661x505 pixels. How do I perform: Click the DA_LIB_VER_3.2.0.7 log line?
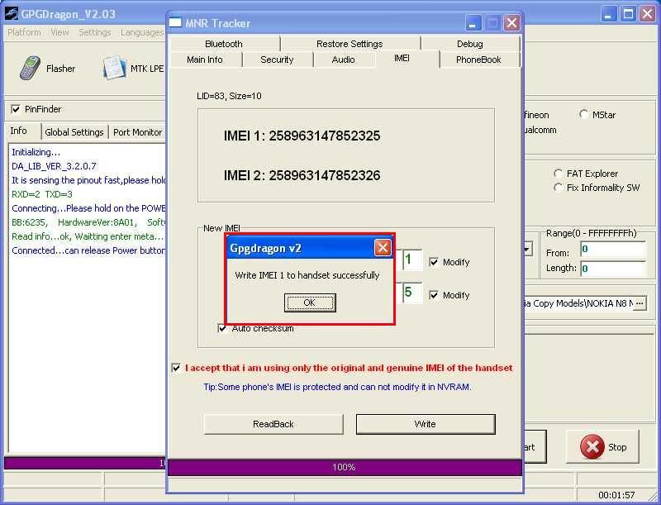tap(54, 166)
